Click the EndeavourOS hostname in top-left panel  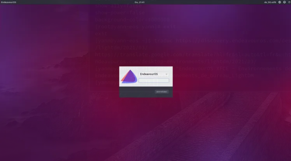(9, 2)
